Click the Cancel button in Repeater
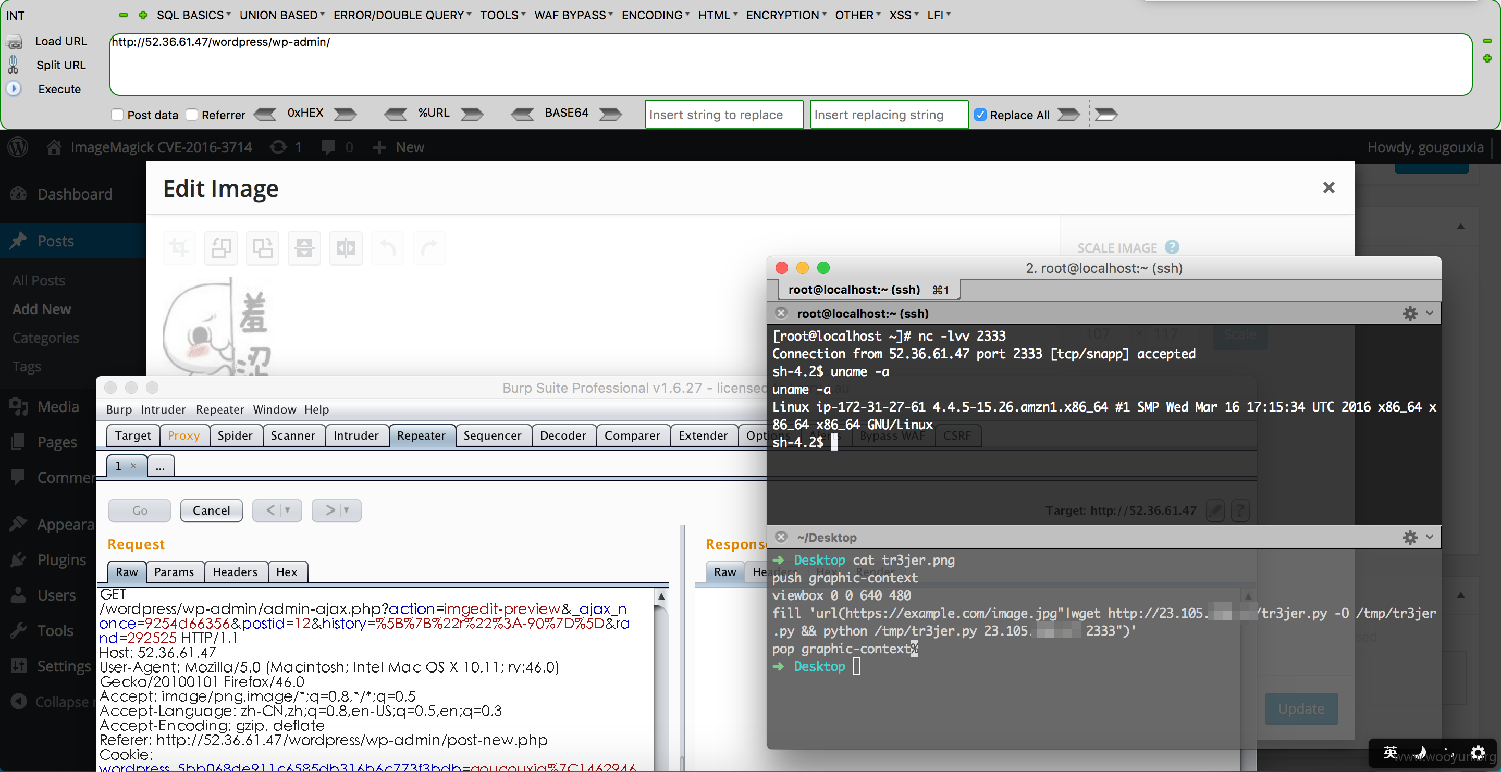 (211, 510)
